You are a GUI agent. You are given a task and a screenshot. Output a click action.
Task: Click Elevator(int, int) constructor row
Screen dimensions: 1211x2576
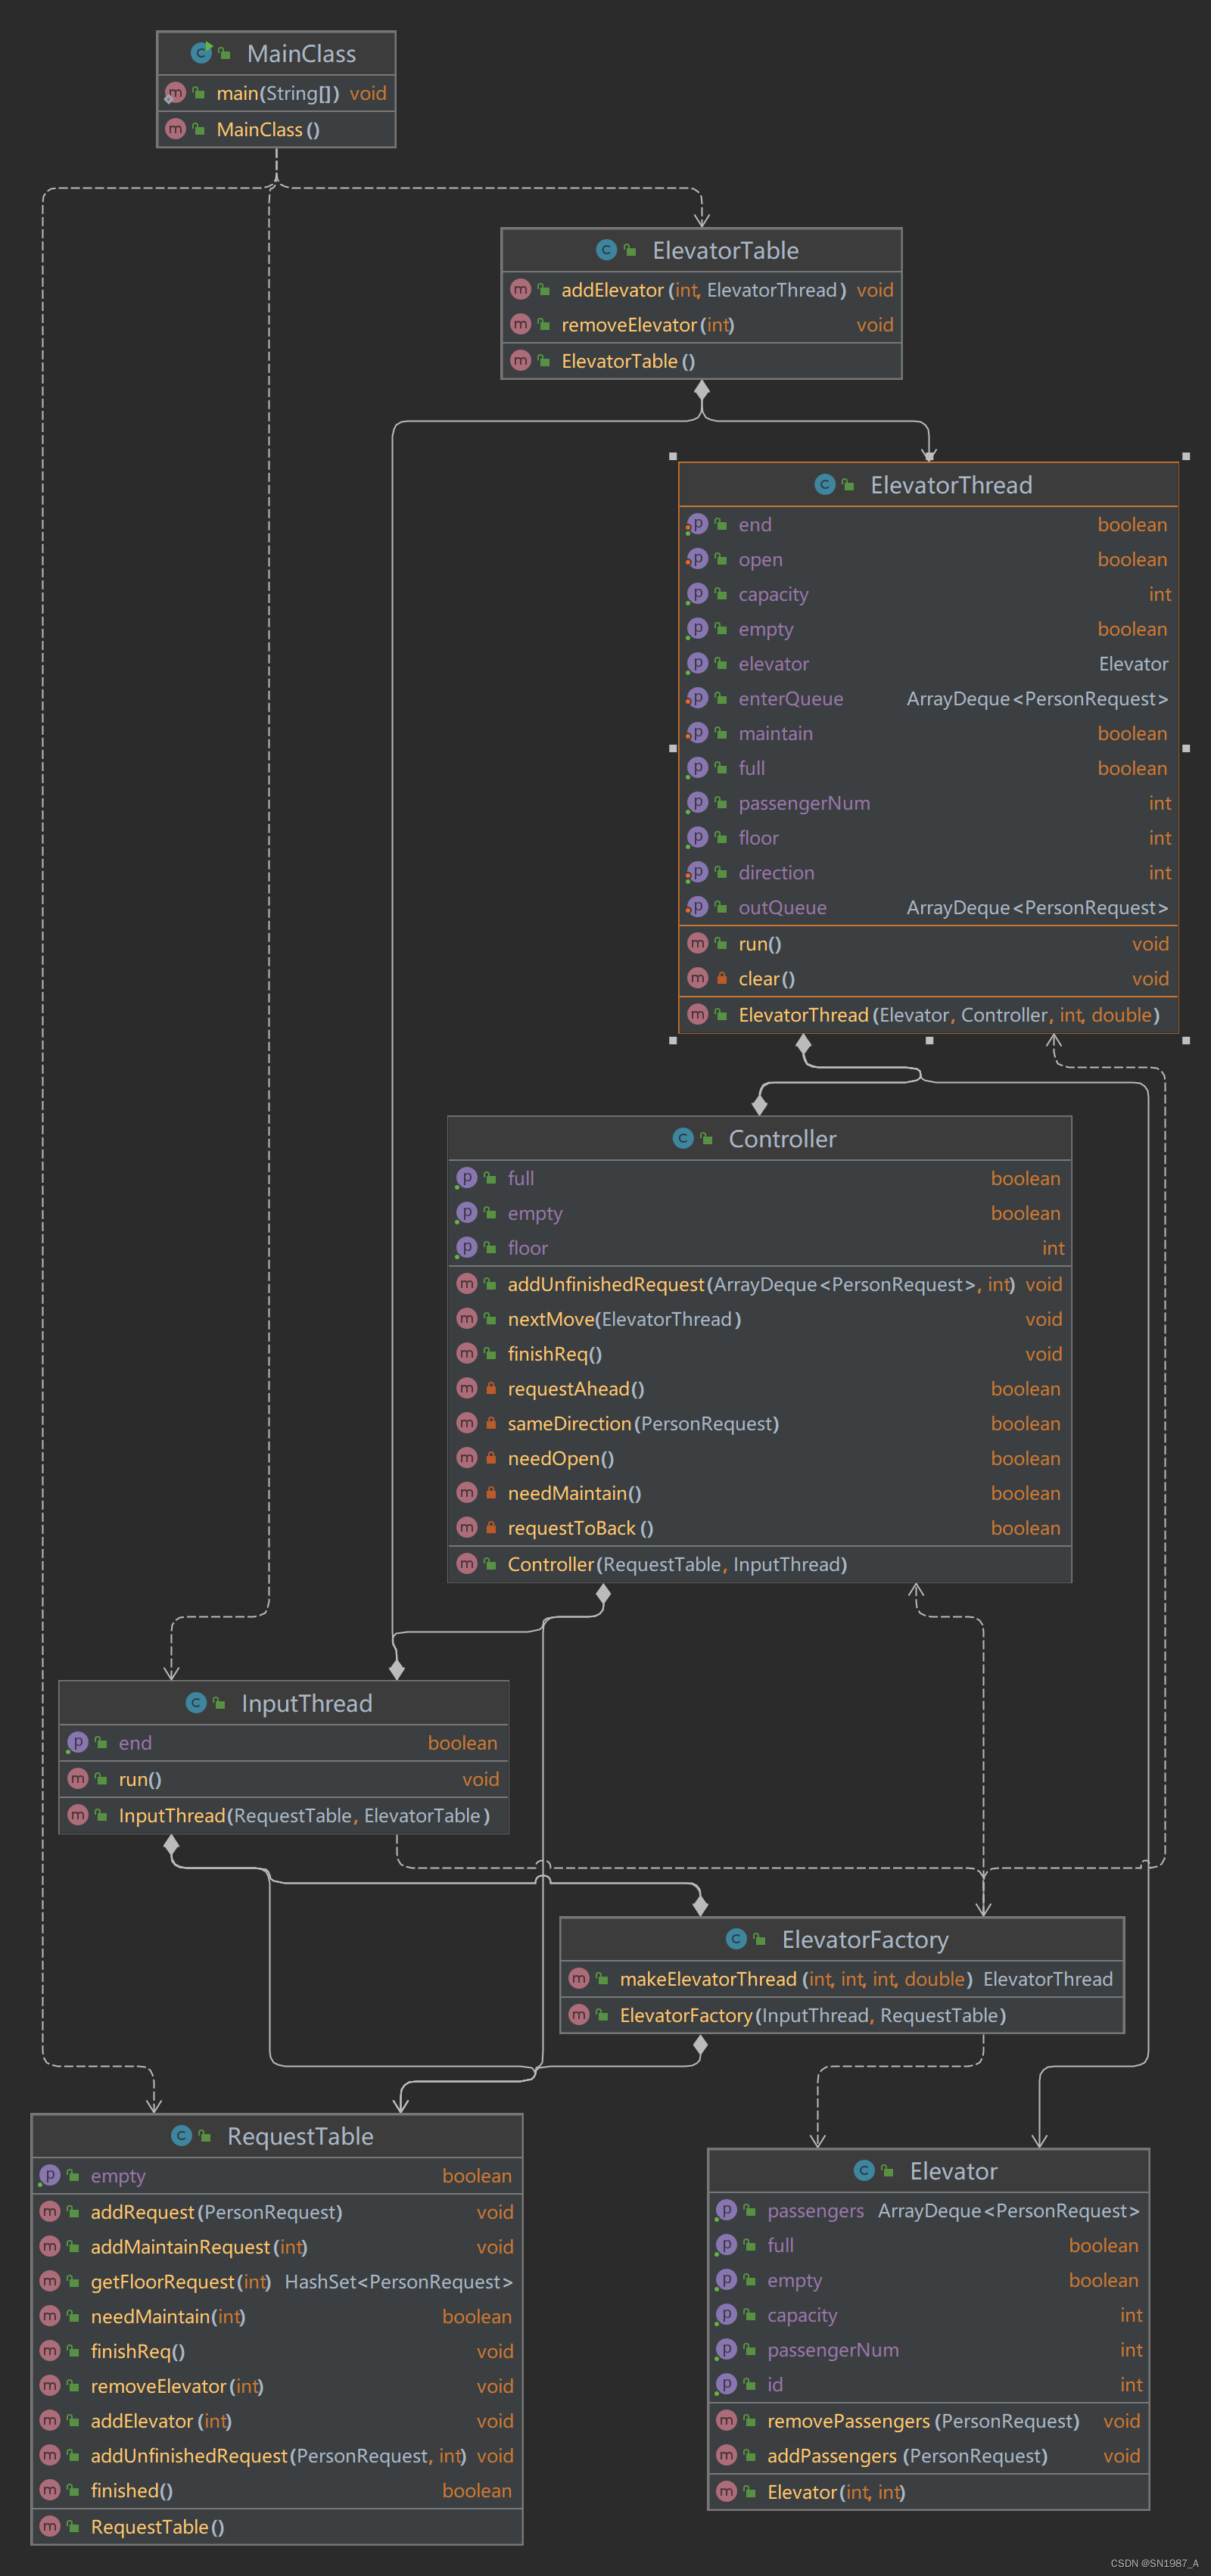(x=928, y=2492)
